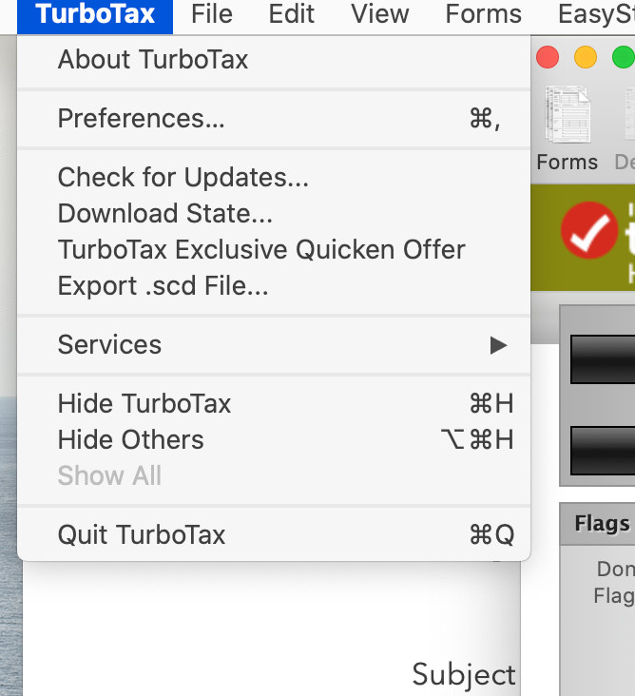635x696 pixels.
Task: Open the TurboTax application menu
Action: click(95, 15)
